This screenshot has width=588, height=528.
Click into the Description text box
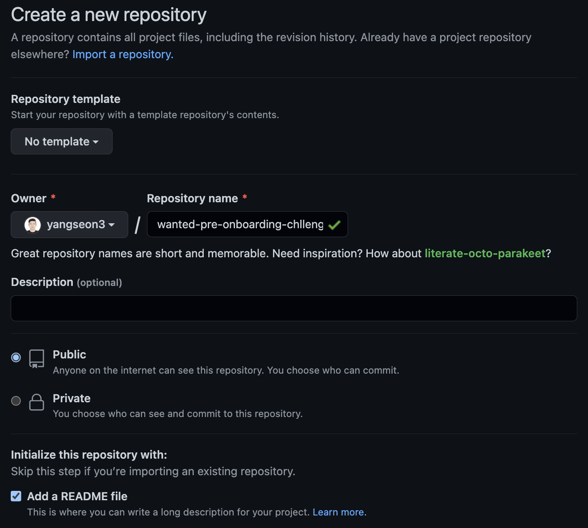[294, 308]
